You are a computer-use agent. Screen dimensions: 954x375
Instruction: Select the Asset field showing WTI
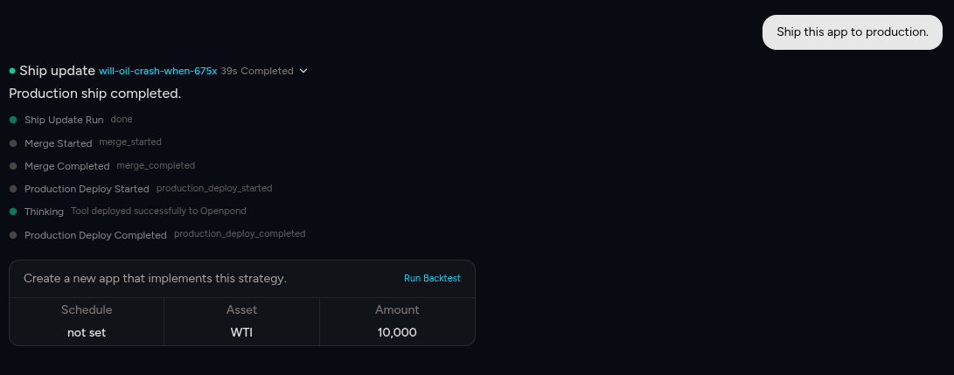click(x=241, y=332)
